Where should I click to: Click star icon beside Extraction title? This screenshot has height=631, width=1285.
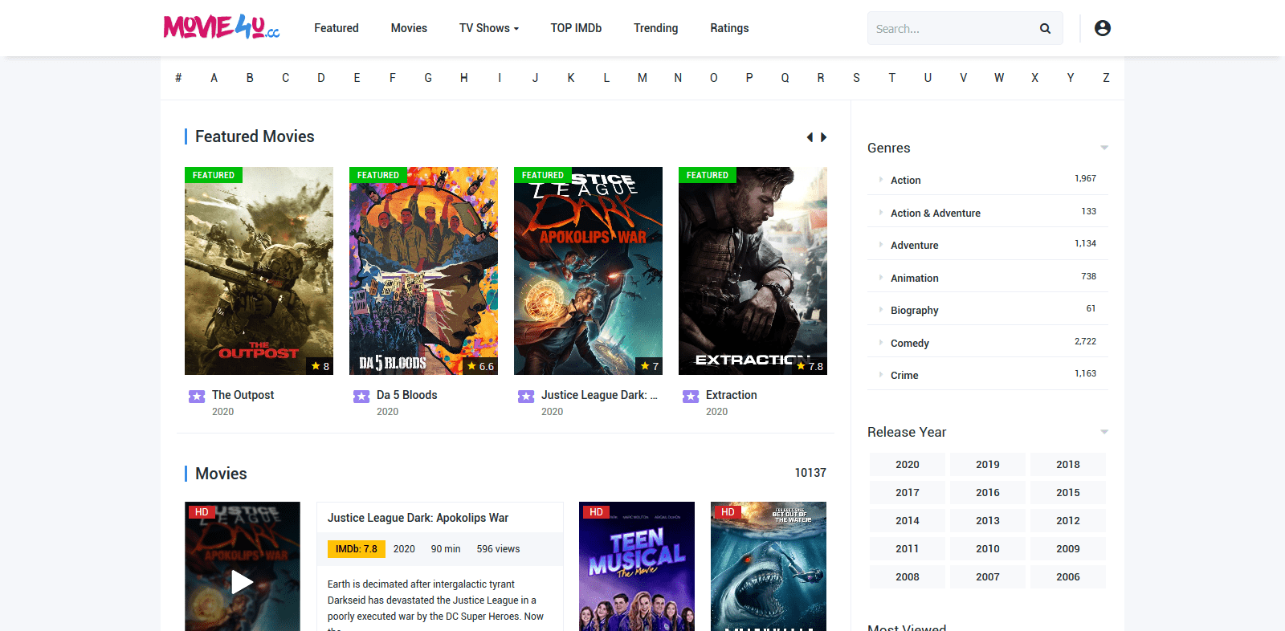click(691, 396)
